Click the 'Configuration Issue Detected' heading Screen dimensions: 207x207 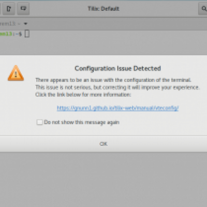pyautogui.click(x=117, y=68)
